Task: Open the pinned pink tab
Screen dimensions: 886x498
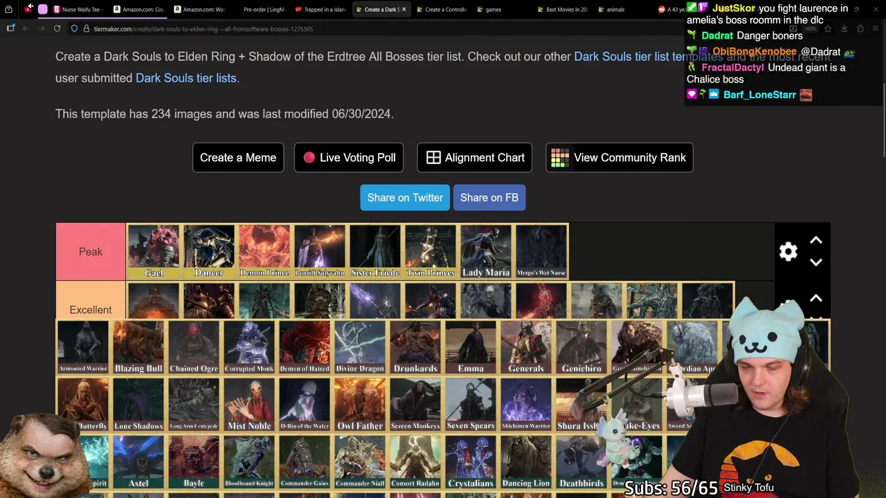Action: [43, 9]
